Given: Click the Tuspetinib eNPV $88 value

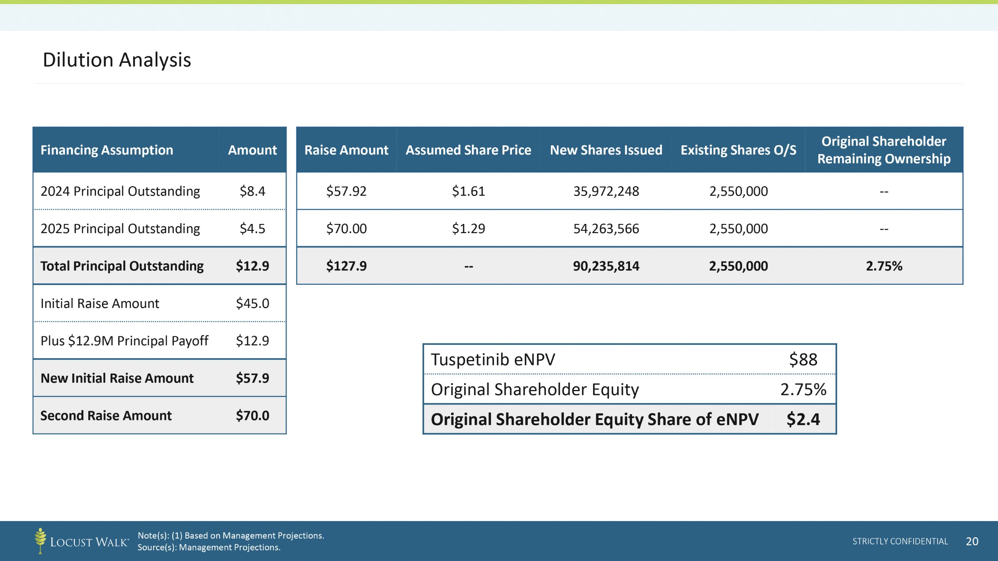Looking at the screenshot, I should (803, 360).
